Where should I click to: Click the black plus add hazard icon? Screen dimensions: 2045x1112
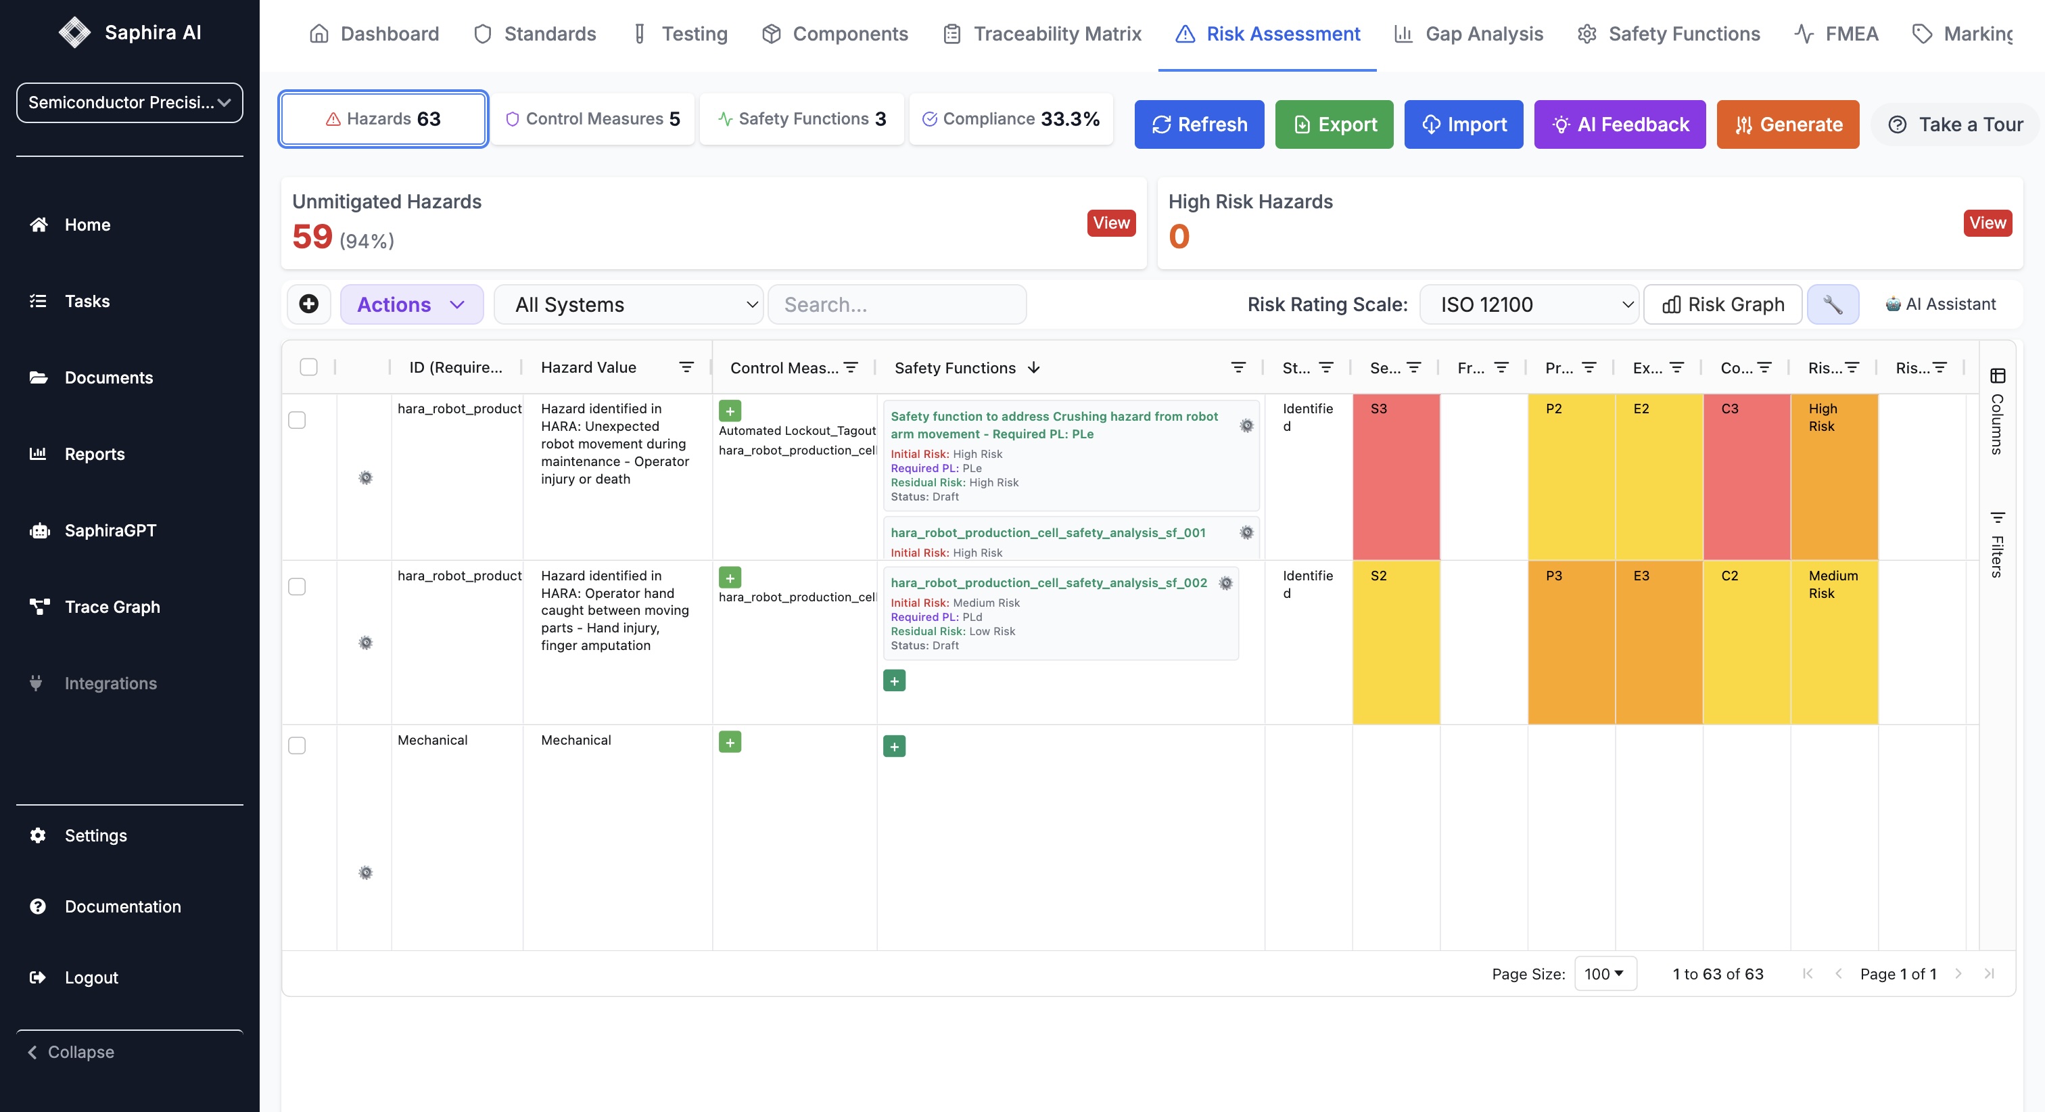tap(309, 304)
